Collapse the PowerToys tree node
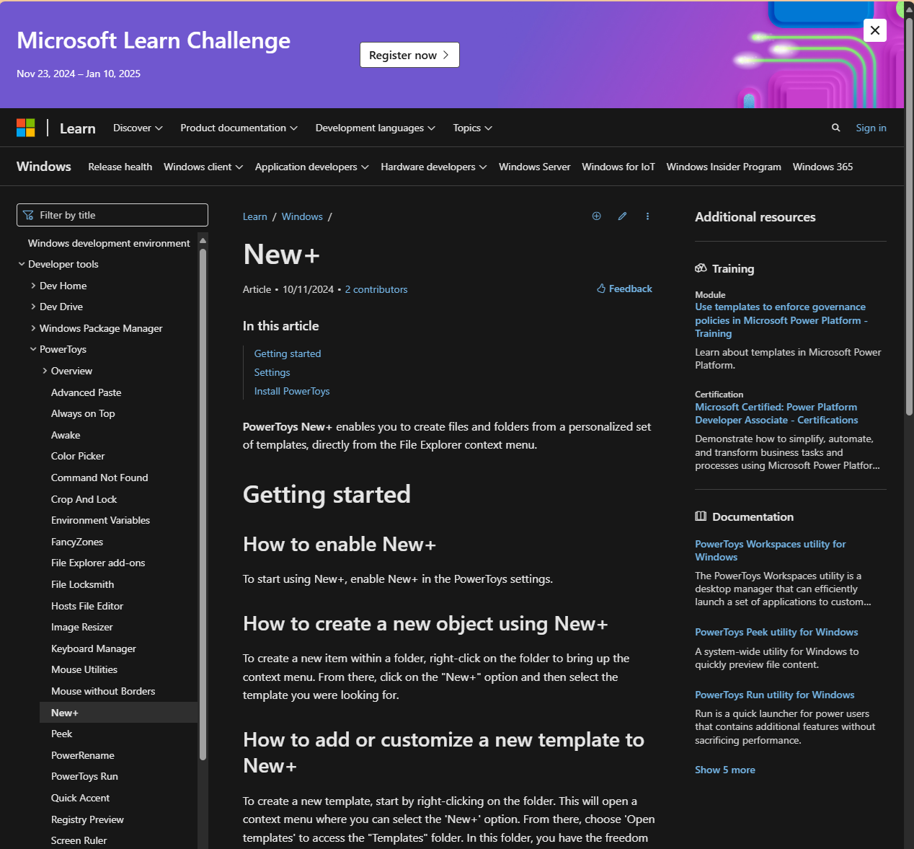The width and height of the screenshot is (914, 849). pyautogui.click(x=33, y=349)
